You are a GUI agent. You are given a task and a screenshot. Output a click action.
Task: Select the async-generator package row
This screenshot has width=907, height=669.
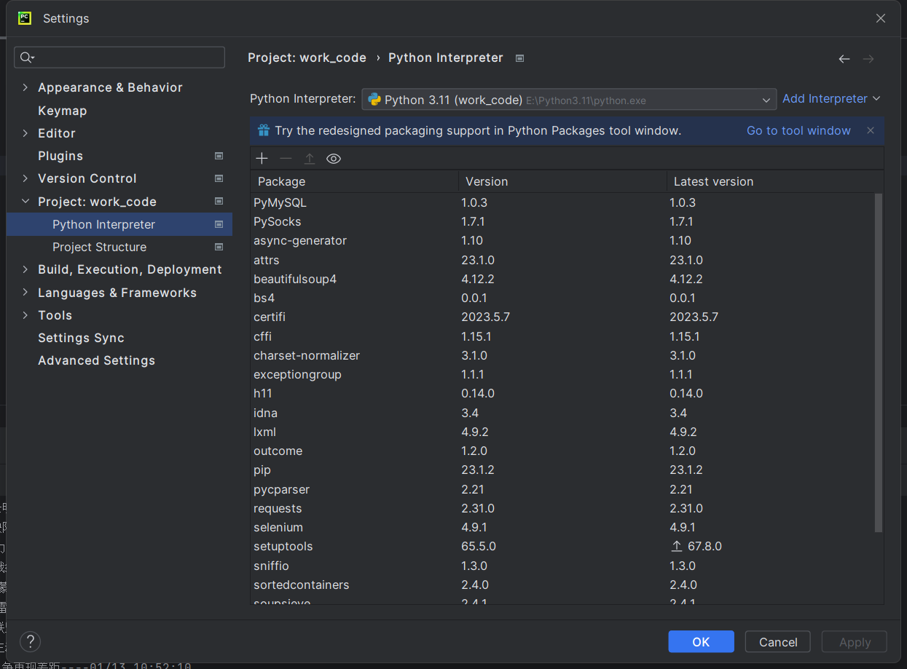[562, 240]
